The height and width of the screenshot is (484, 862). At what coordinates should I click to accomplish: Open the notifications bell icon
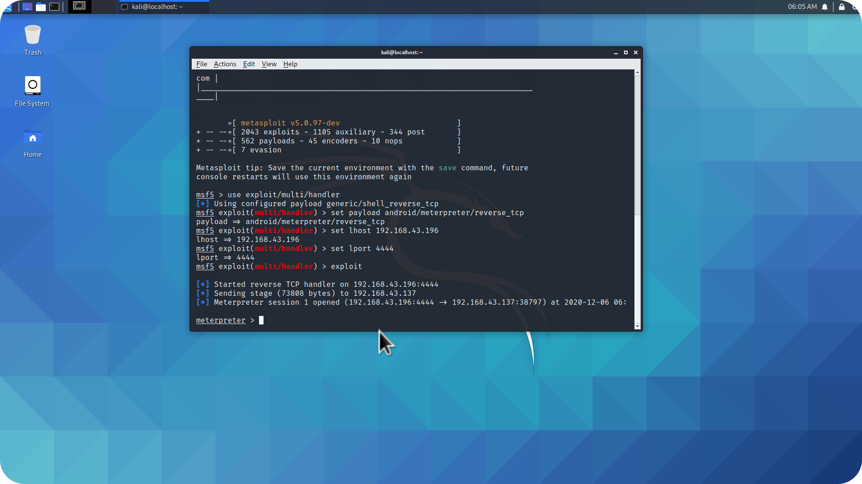pos(825,7)
